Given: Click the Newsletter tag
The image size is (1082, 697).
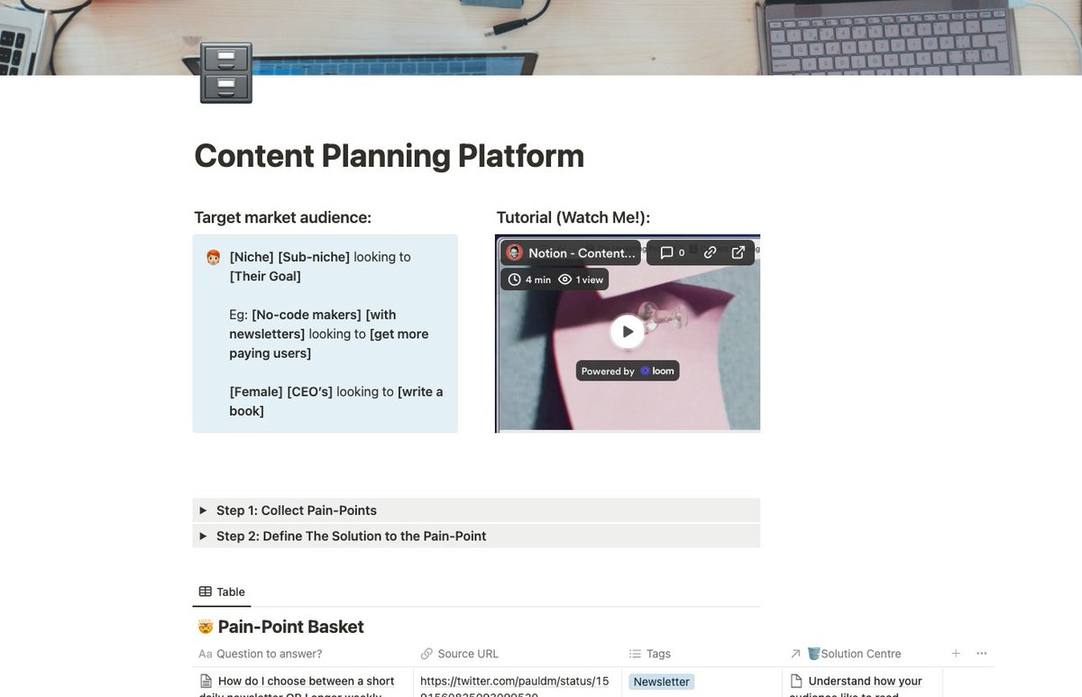Looking at the screenshot, I should pos(662,682).
